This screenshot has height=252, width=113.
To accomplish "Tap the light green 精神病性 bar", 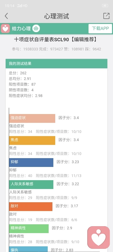I will [x=29, y=228].
